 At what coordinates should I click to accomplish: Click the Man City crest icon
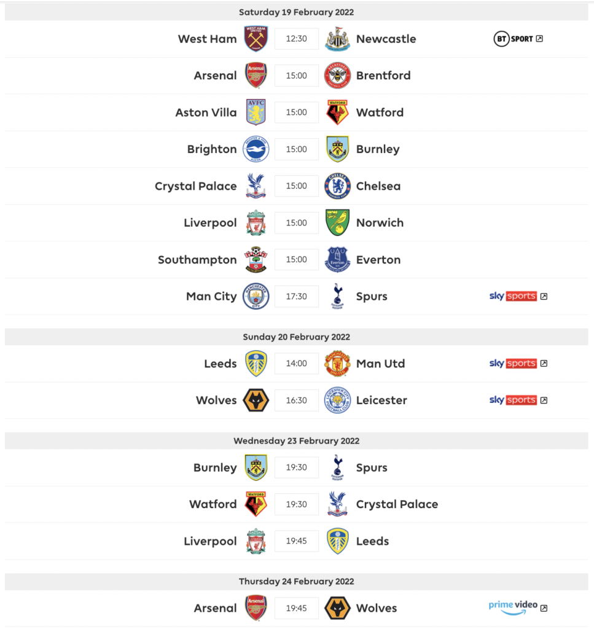pyautogui.click(x=256, y=296)
